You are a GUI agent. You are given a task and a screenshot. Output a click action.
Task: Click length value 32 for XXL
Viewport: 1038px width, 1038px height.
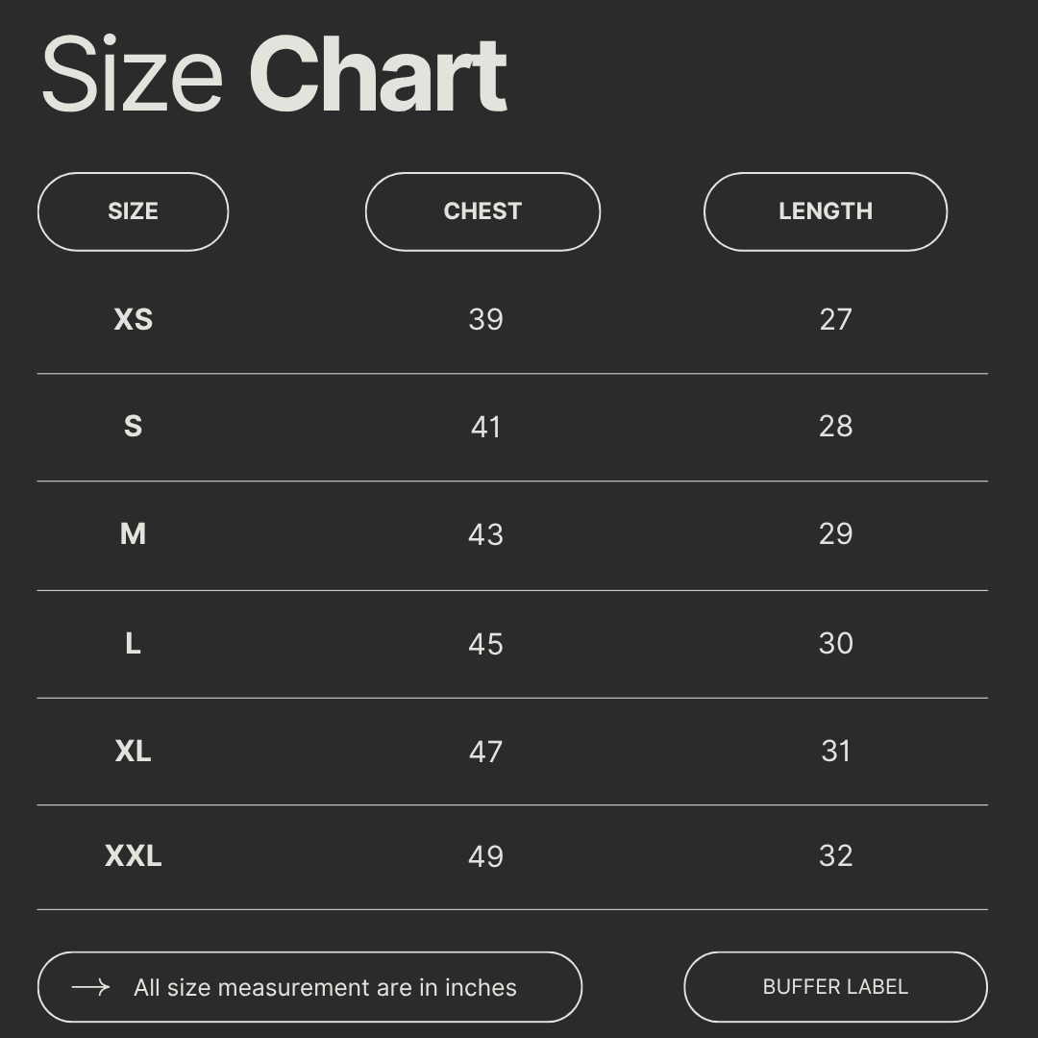pos(835,855)
